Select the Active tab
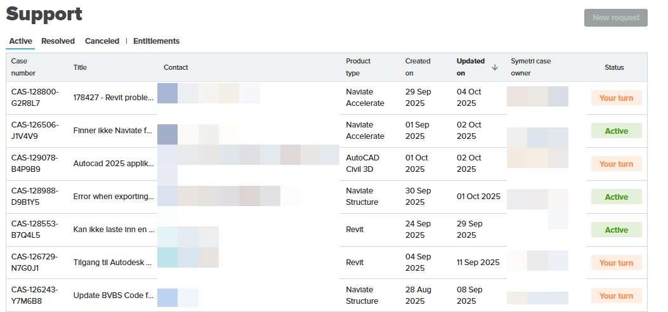This screenshot has width=668, height=312. [x=20, y=41]
